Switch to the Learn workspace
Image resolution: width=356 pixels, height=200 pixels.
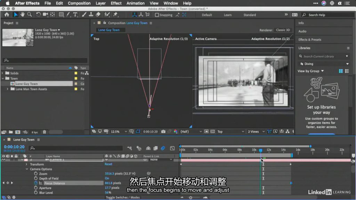228,15
